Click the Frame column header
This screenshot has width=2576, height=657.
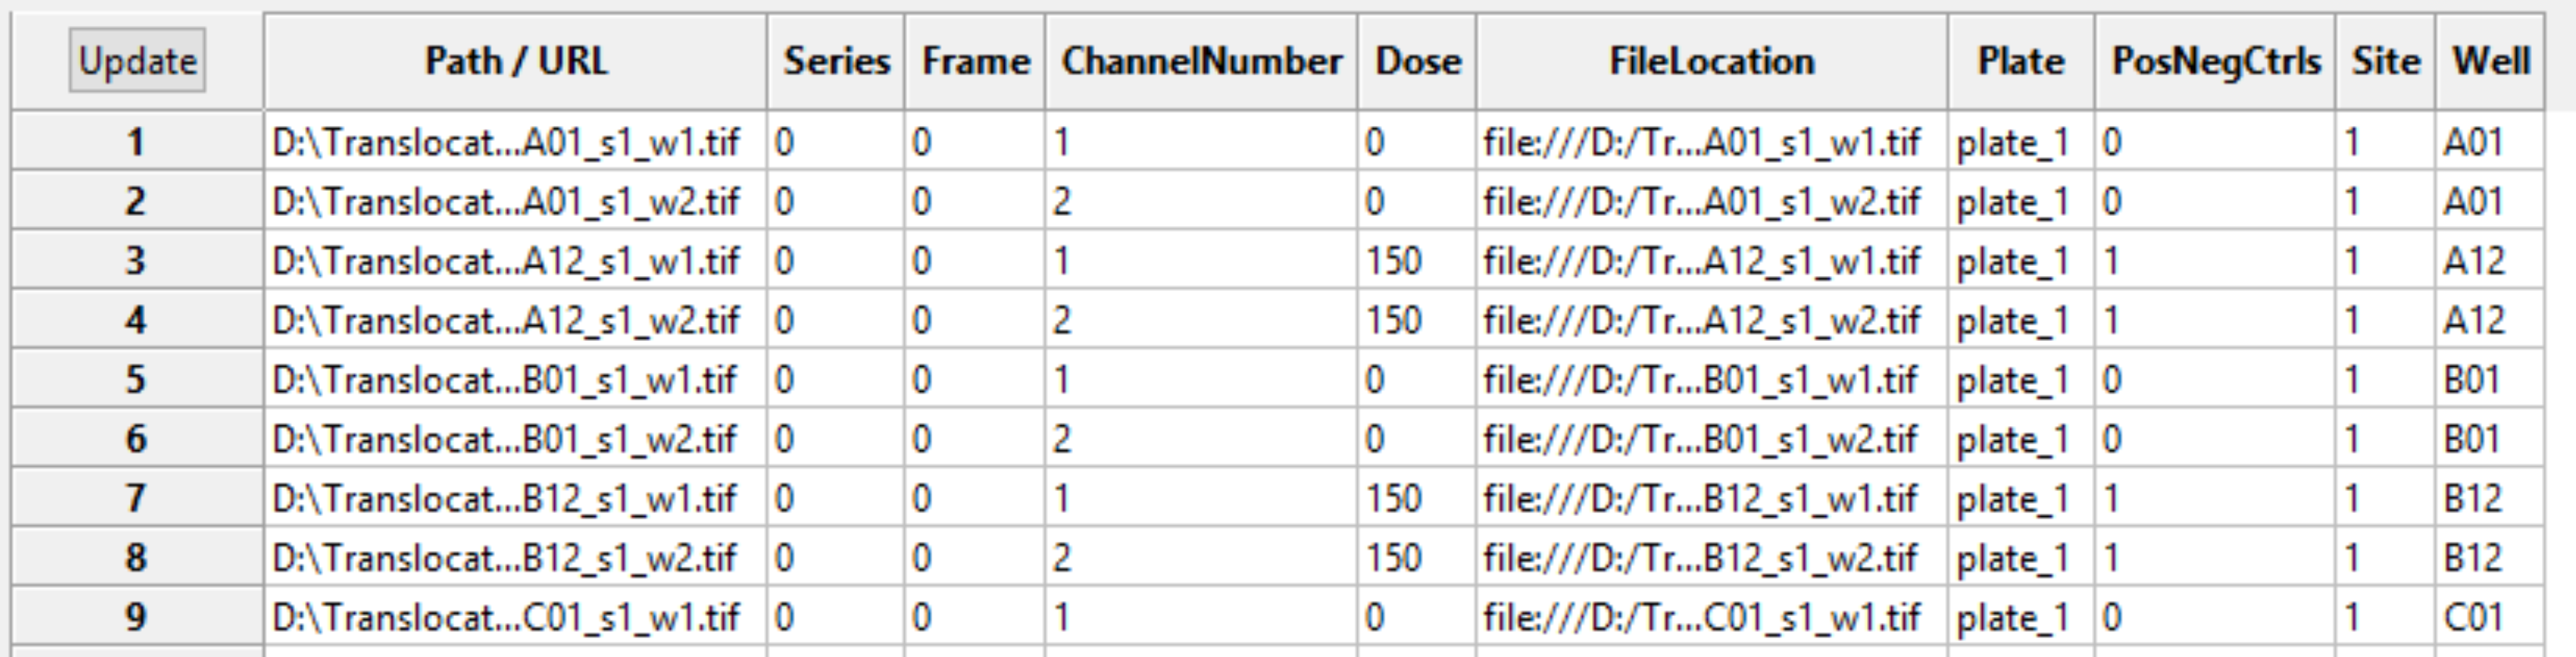(975, 61)
